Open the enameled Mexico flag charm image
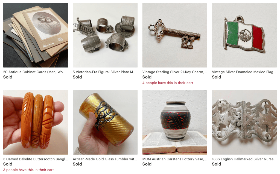 [244, 35]
